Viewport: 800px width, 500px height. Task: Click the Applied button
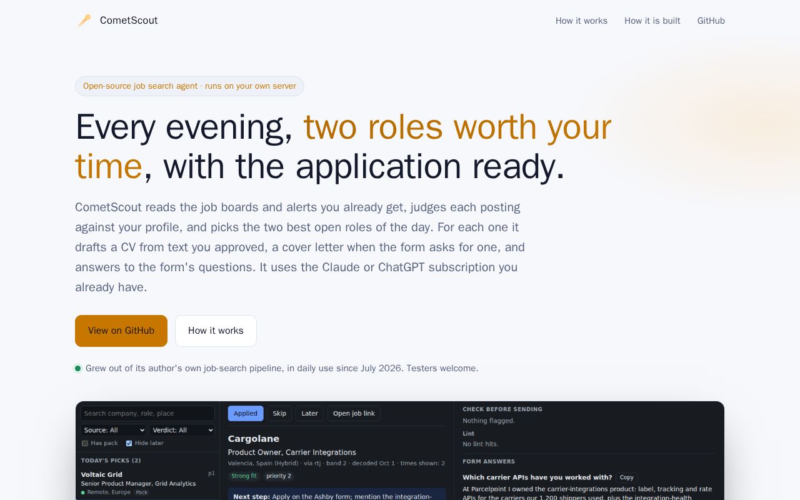[246, 413]
